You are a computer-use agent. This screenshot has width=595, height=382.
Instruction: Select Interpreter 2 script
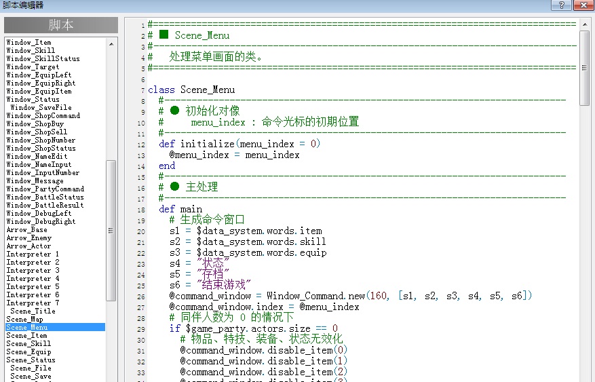point(33,263)
